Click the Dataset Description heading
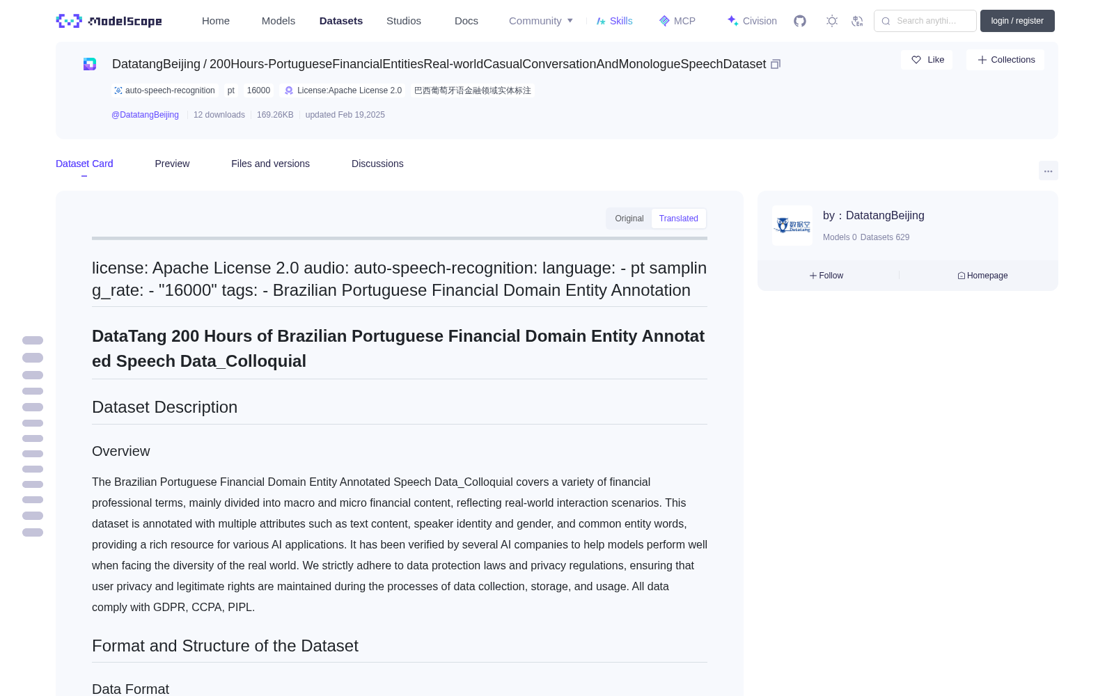1114x696 pixels. coord(165,407)
